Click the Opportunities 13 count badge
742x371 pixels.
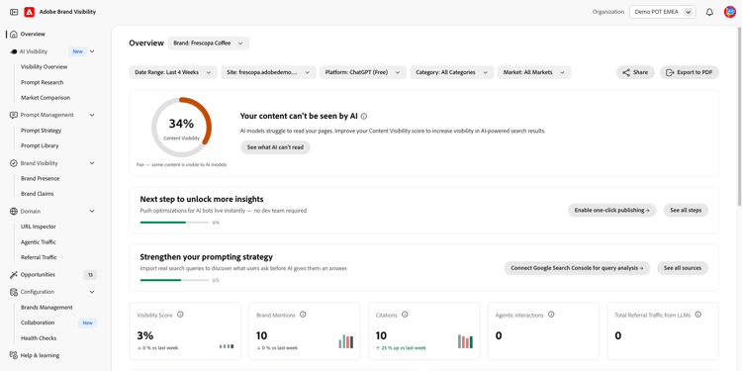point(90,275)
